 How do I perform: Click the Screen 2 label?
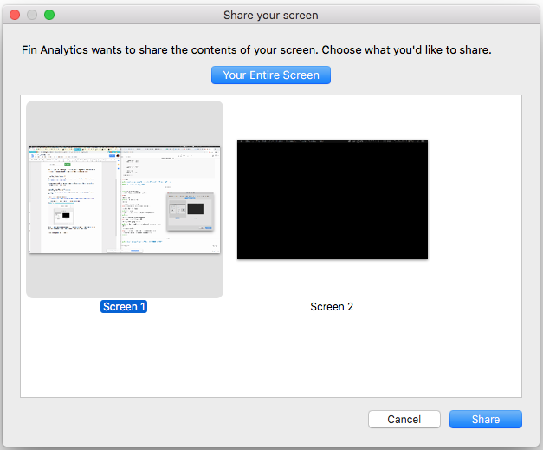point(332,306)
